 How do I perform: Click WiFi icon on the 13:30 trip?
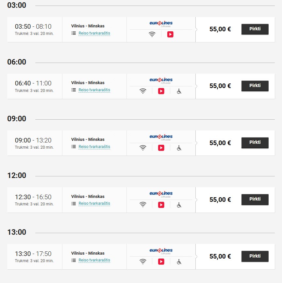tap(143, 261)
